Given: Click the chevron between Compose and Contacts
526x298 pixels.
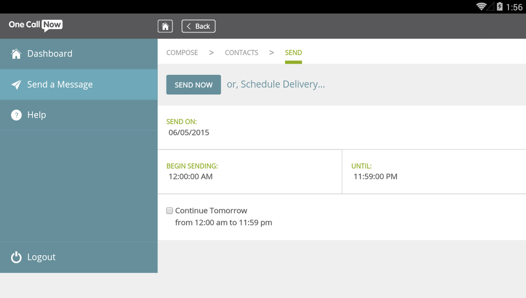Looking at the screenshot, I should coord(211,53).
